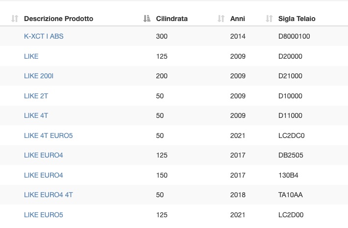Open the LIKE EURO4 4T link
Viewport: 348px width, 228px height.
coord(49,195)
